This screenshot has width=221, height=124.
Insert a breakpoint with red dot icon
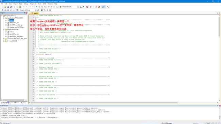coord(91,7)
